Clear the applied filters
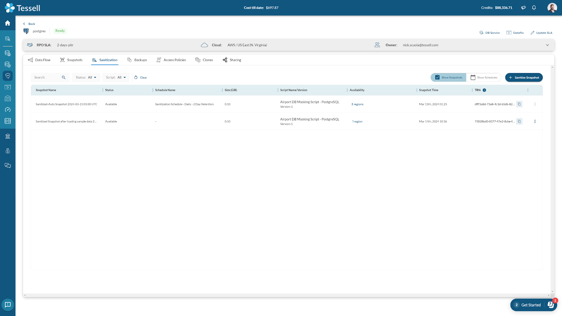 pos(140,77)
